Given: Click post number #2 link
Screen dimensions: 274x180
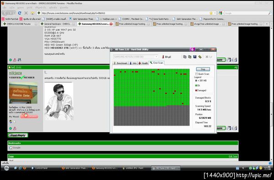Looking at the screenshot, I should [x=236, y=67].
